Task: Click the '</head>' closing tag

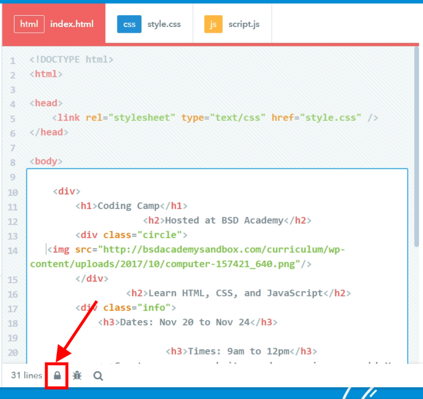Action: click(49, 132)
